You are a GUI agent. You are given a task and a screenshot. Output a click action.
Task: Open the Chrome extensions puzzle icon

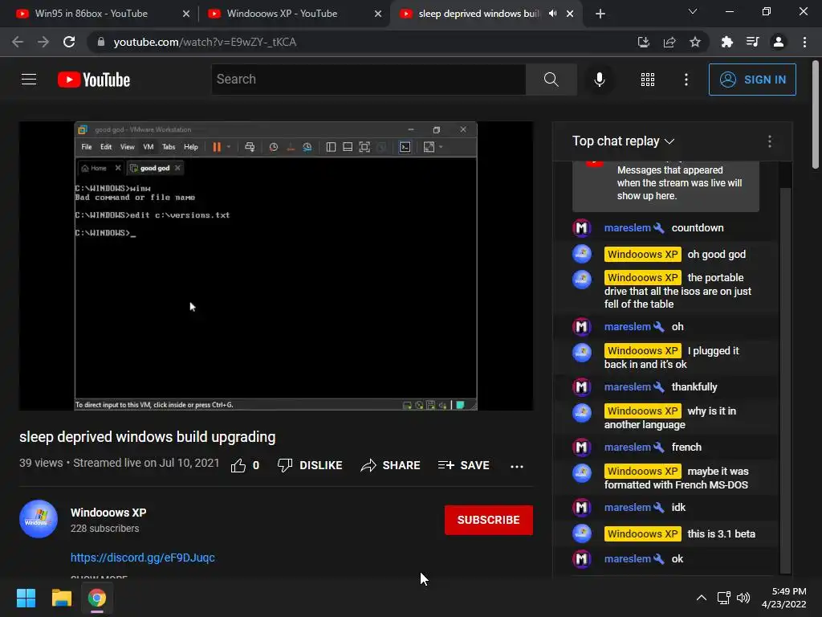click(x=726, y=42)
